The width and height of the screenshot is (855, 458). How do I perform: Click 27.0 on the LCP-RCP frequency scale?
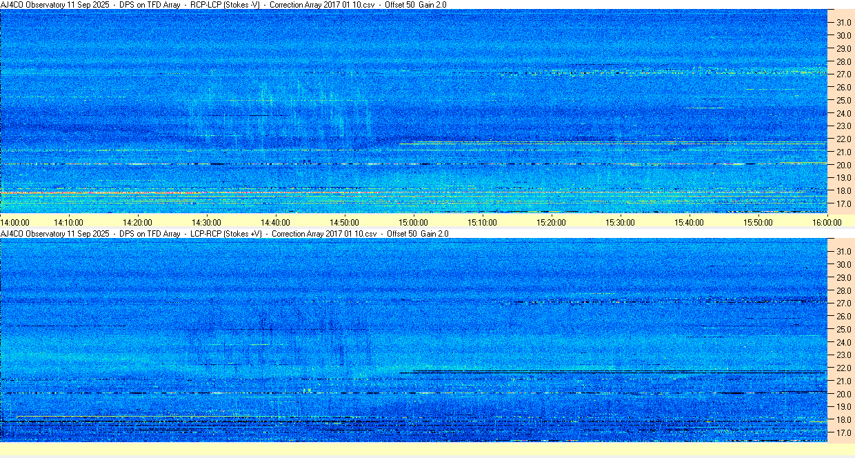(x=844, y=303)
